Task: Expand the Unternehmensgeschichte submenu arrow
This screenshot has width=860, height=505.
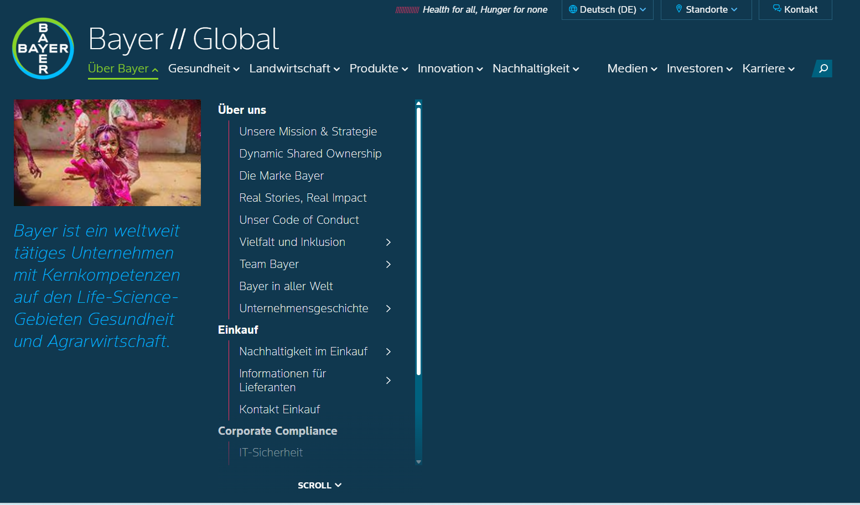Action: coord(388,308)
